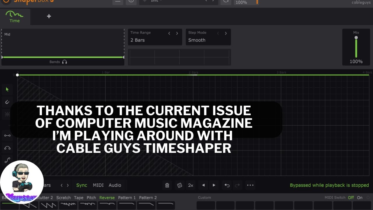Image resolution: width=373 pixels, height=210 pixels.
Task: Click the undo arrow
Action: tap(227, 185)
